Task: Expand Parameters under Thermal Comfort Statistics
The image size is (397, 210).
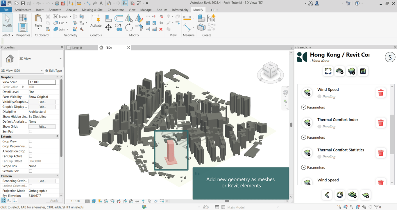Action: (x=304, y=168)
